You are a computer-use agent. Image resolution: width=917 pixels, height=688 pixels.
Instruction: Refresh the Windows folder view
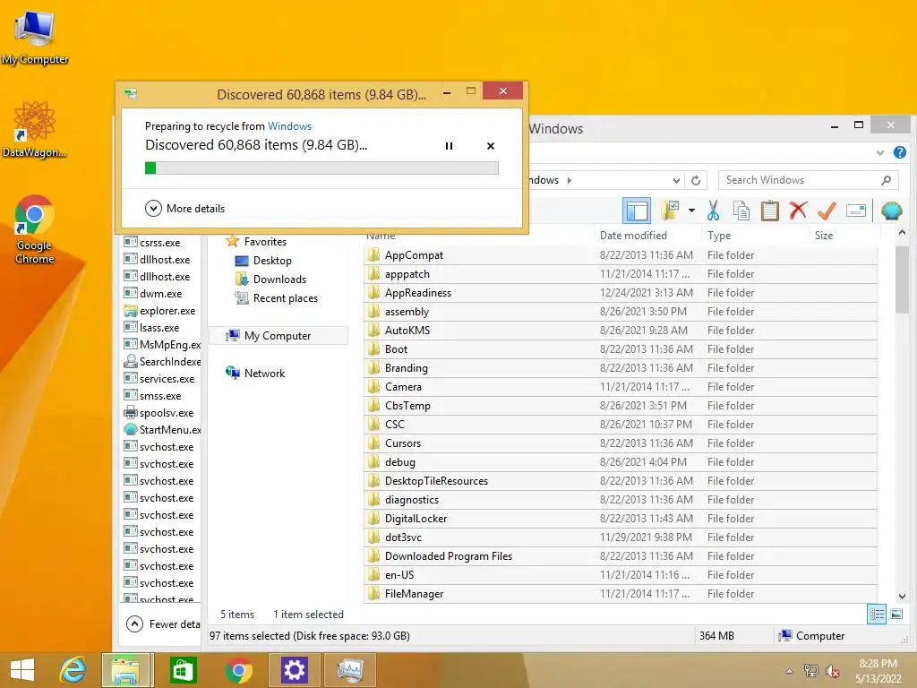[695, 180]
